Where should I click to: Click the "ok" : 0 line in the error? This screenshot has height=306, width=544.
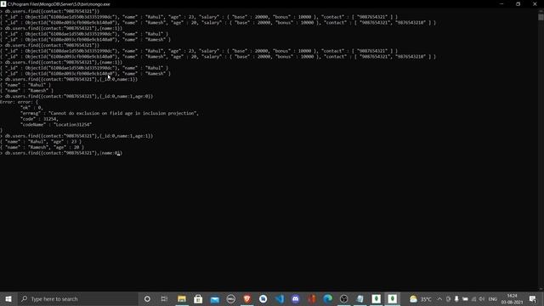click(x=31, y=108)
